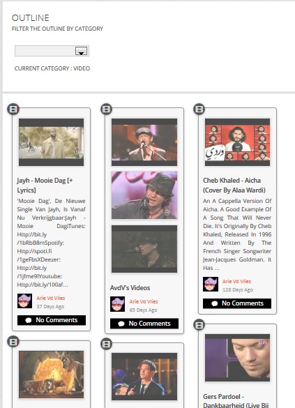Screen dimensions: 295x408
Task: Click film icon on Jayh Mooie Dag card
Action: 13,109
